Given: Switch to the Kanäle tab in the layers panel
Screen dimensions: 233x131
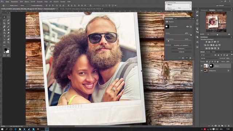Looking at the screenshot, I should click(208, 52).
